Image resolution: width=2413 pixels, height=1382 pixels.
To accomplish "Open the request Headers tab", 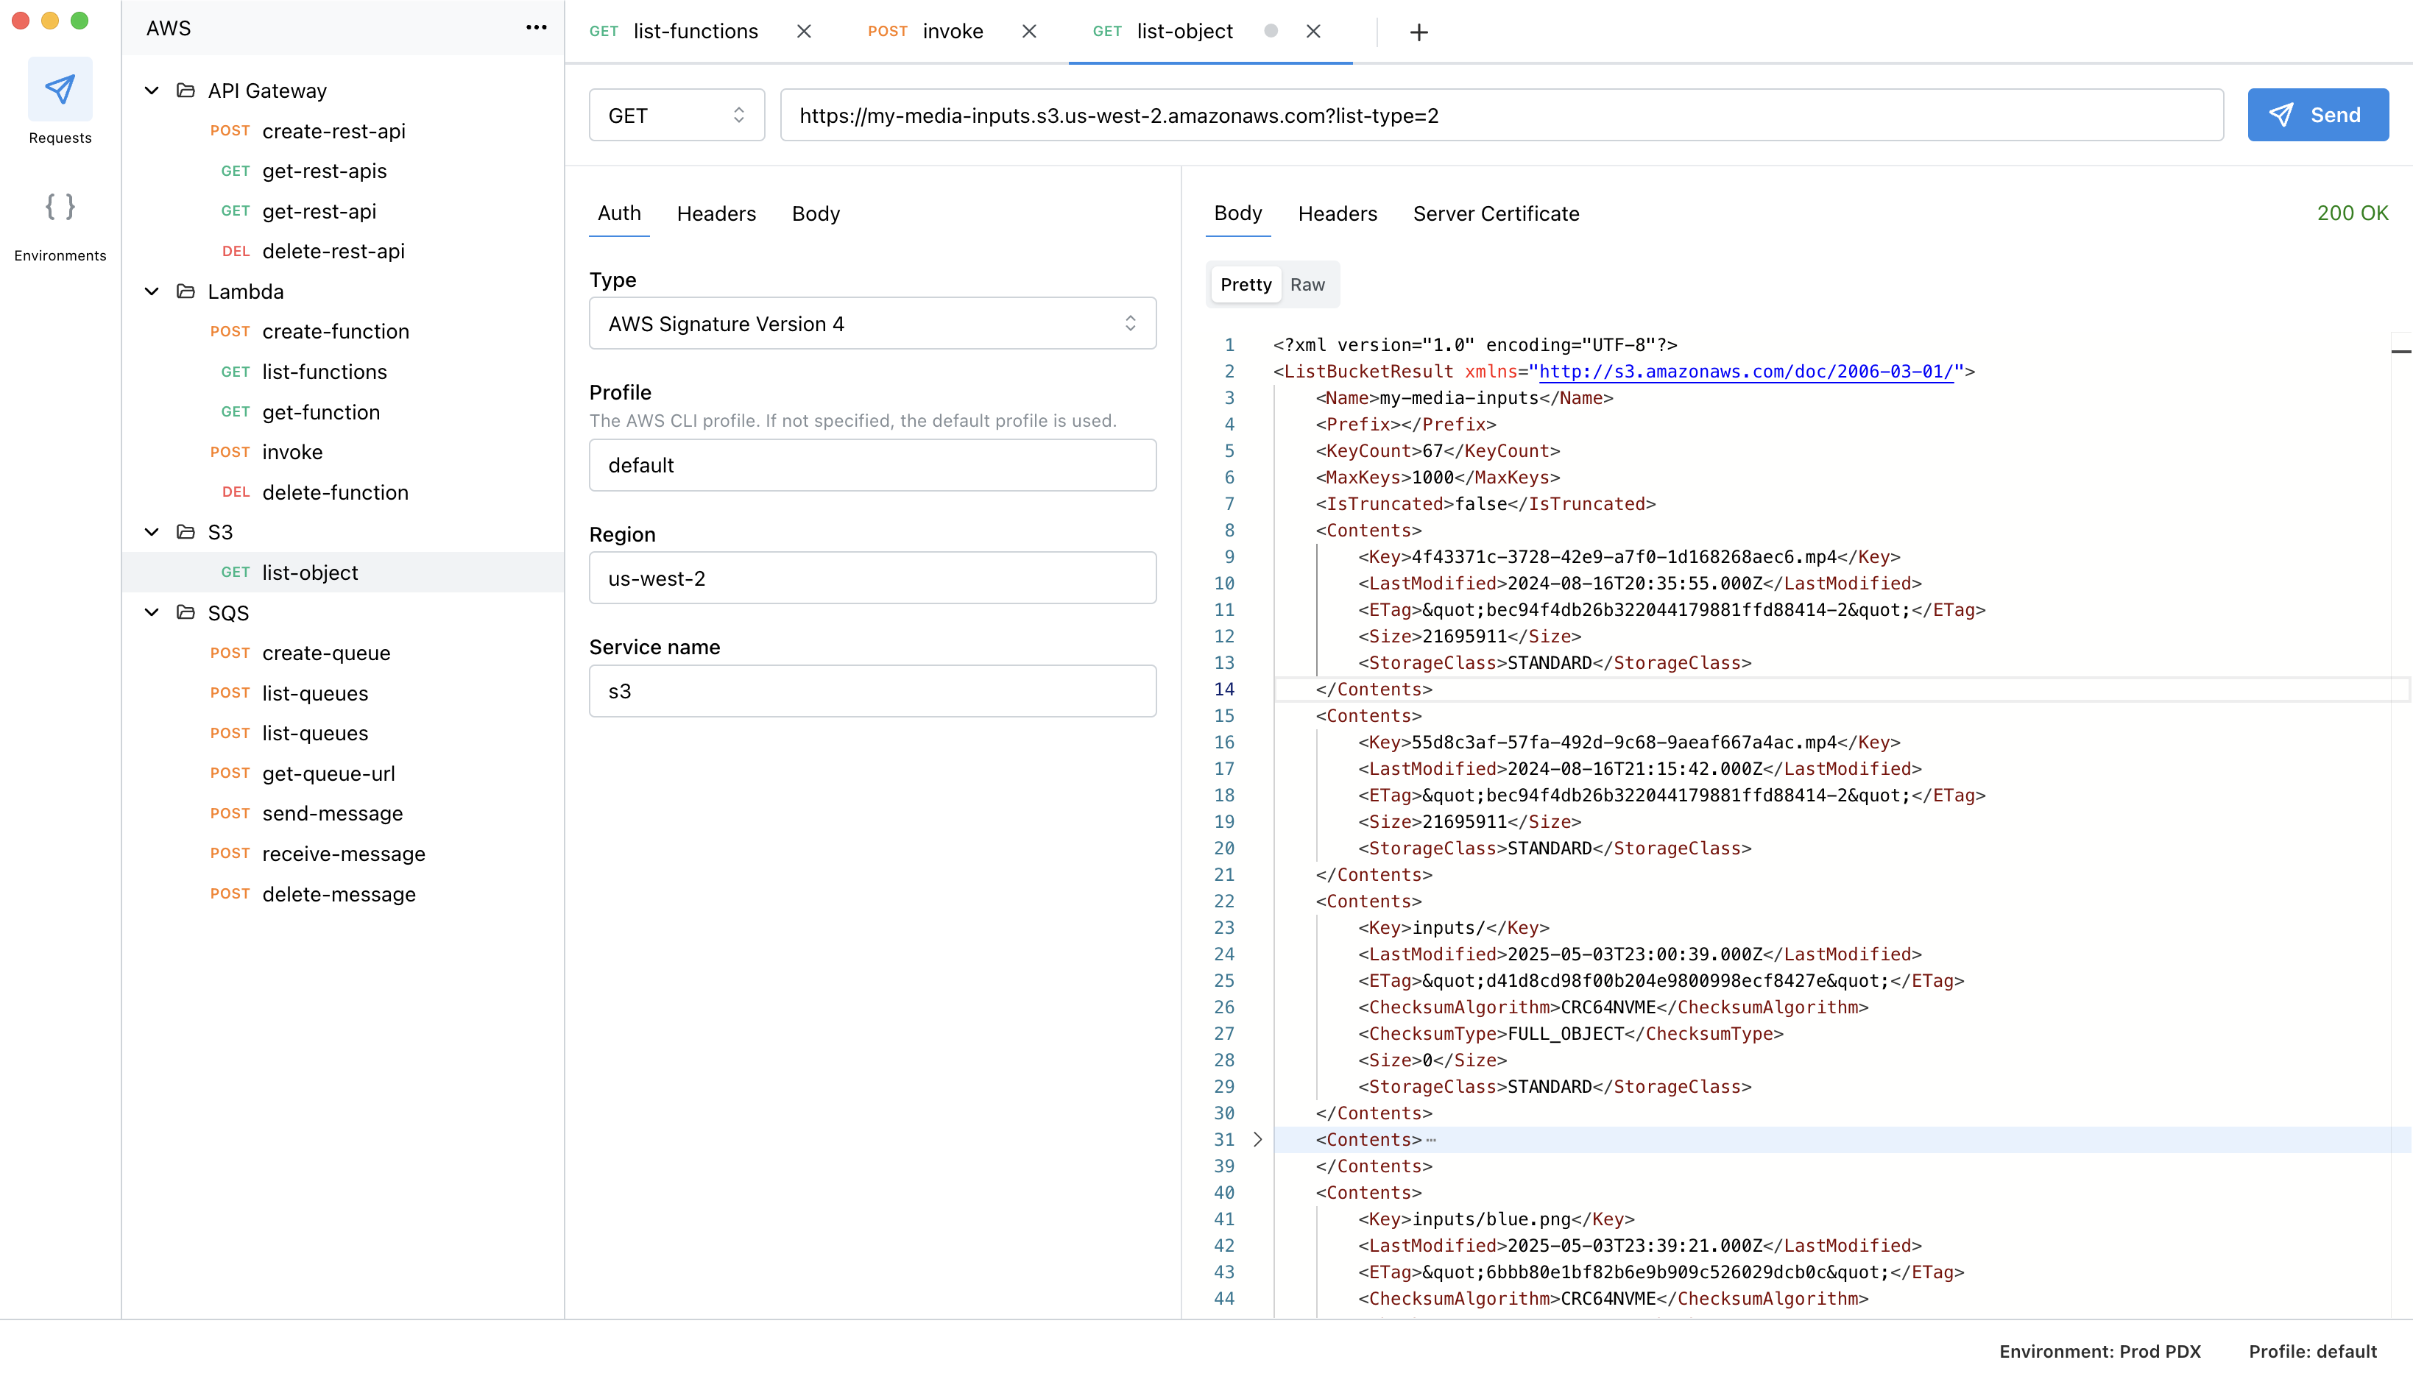I will 716,213.
